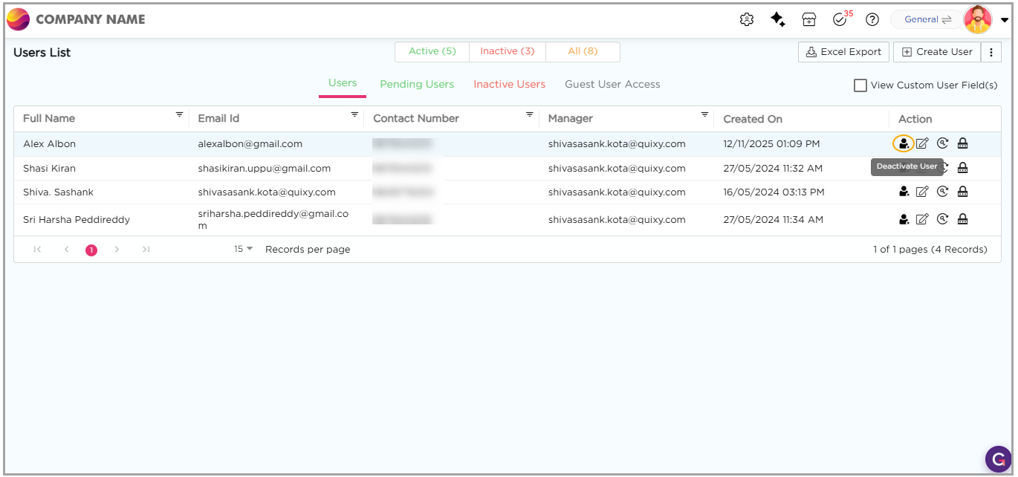
Task: Click the Excel Export button
Action: click(843, 52)
